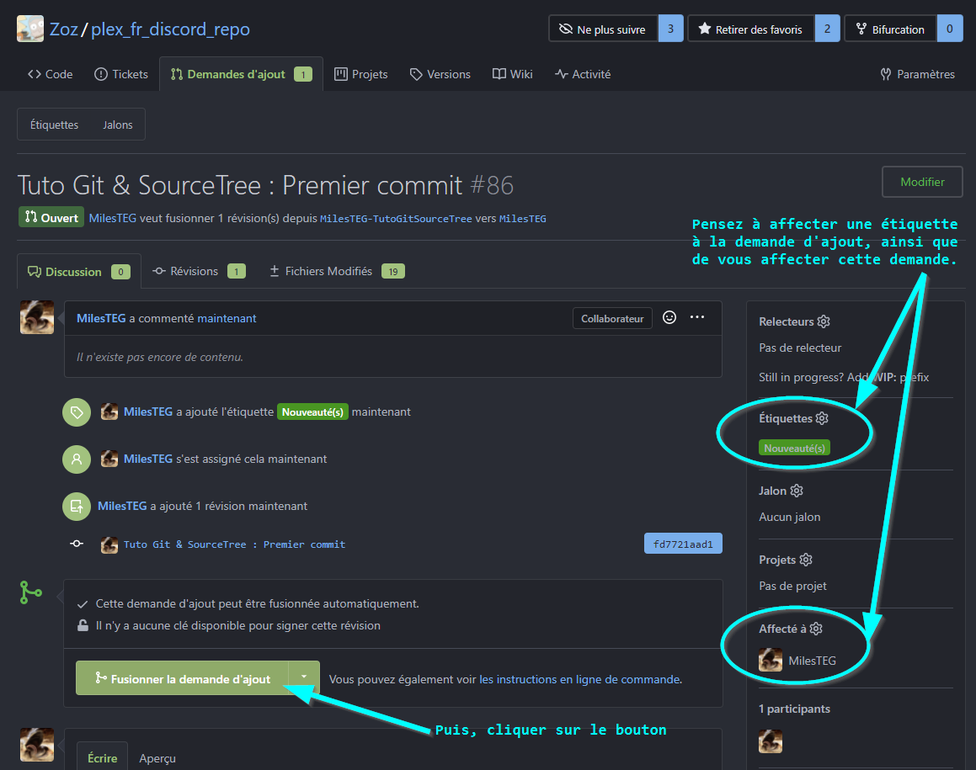
Task: Open MilesTEG link in revision added event
Action: pyautogui.click(x=122, y=507)
